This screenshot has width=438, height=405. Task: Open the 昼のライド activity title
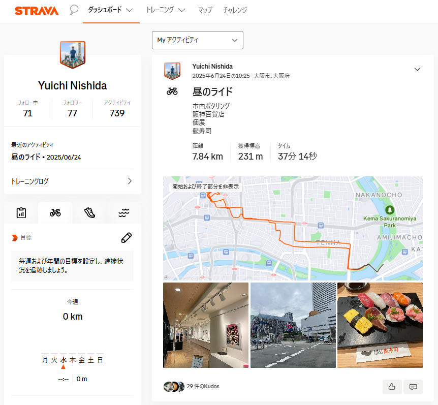click(212, 92)
